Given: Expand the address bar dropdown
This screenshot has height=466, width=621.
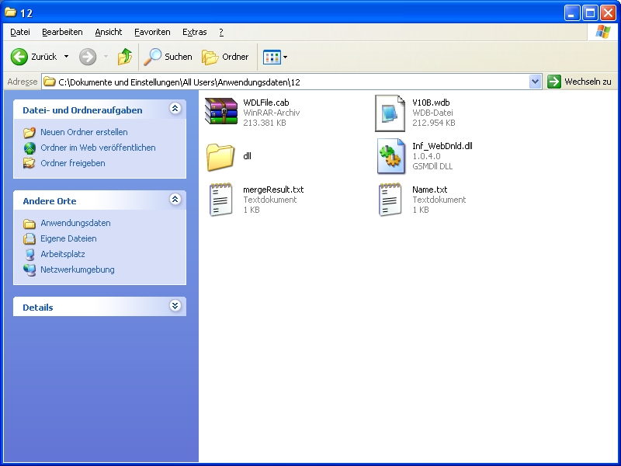Looking at the screenshot, I should pyautogui.click(x=535, y=82).
